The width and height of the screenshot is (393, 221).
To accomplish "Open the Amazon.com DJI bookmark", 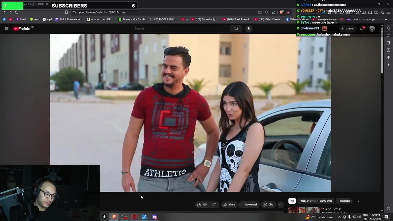I will 99,19.
